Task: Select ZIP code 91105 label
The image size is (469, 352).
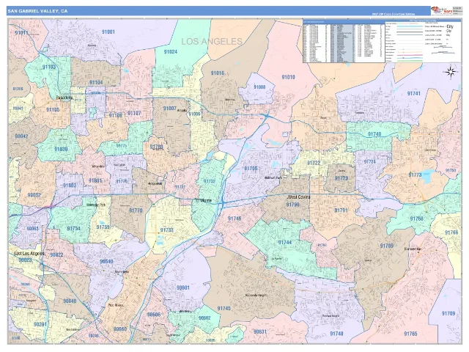Action: [53, 110]
